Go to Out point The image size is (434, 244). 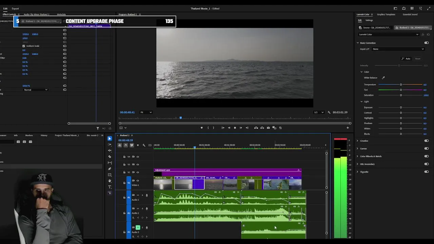[x=247, y=128]
